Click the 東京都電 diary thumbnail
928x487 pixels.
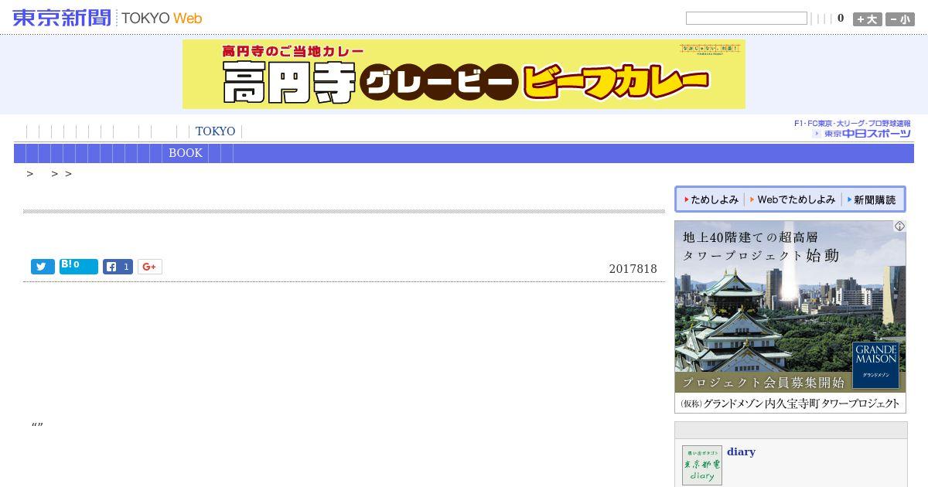click(702, 465)
